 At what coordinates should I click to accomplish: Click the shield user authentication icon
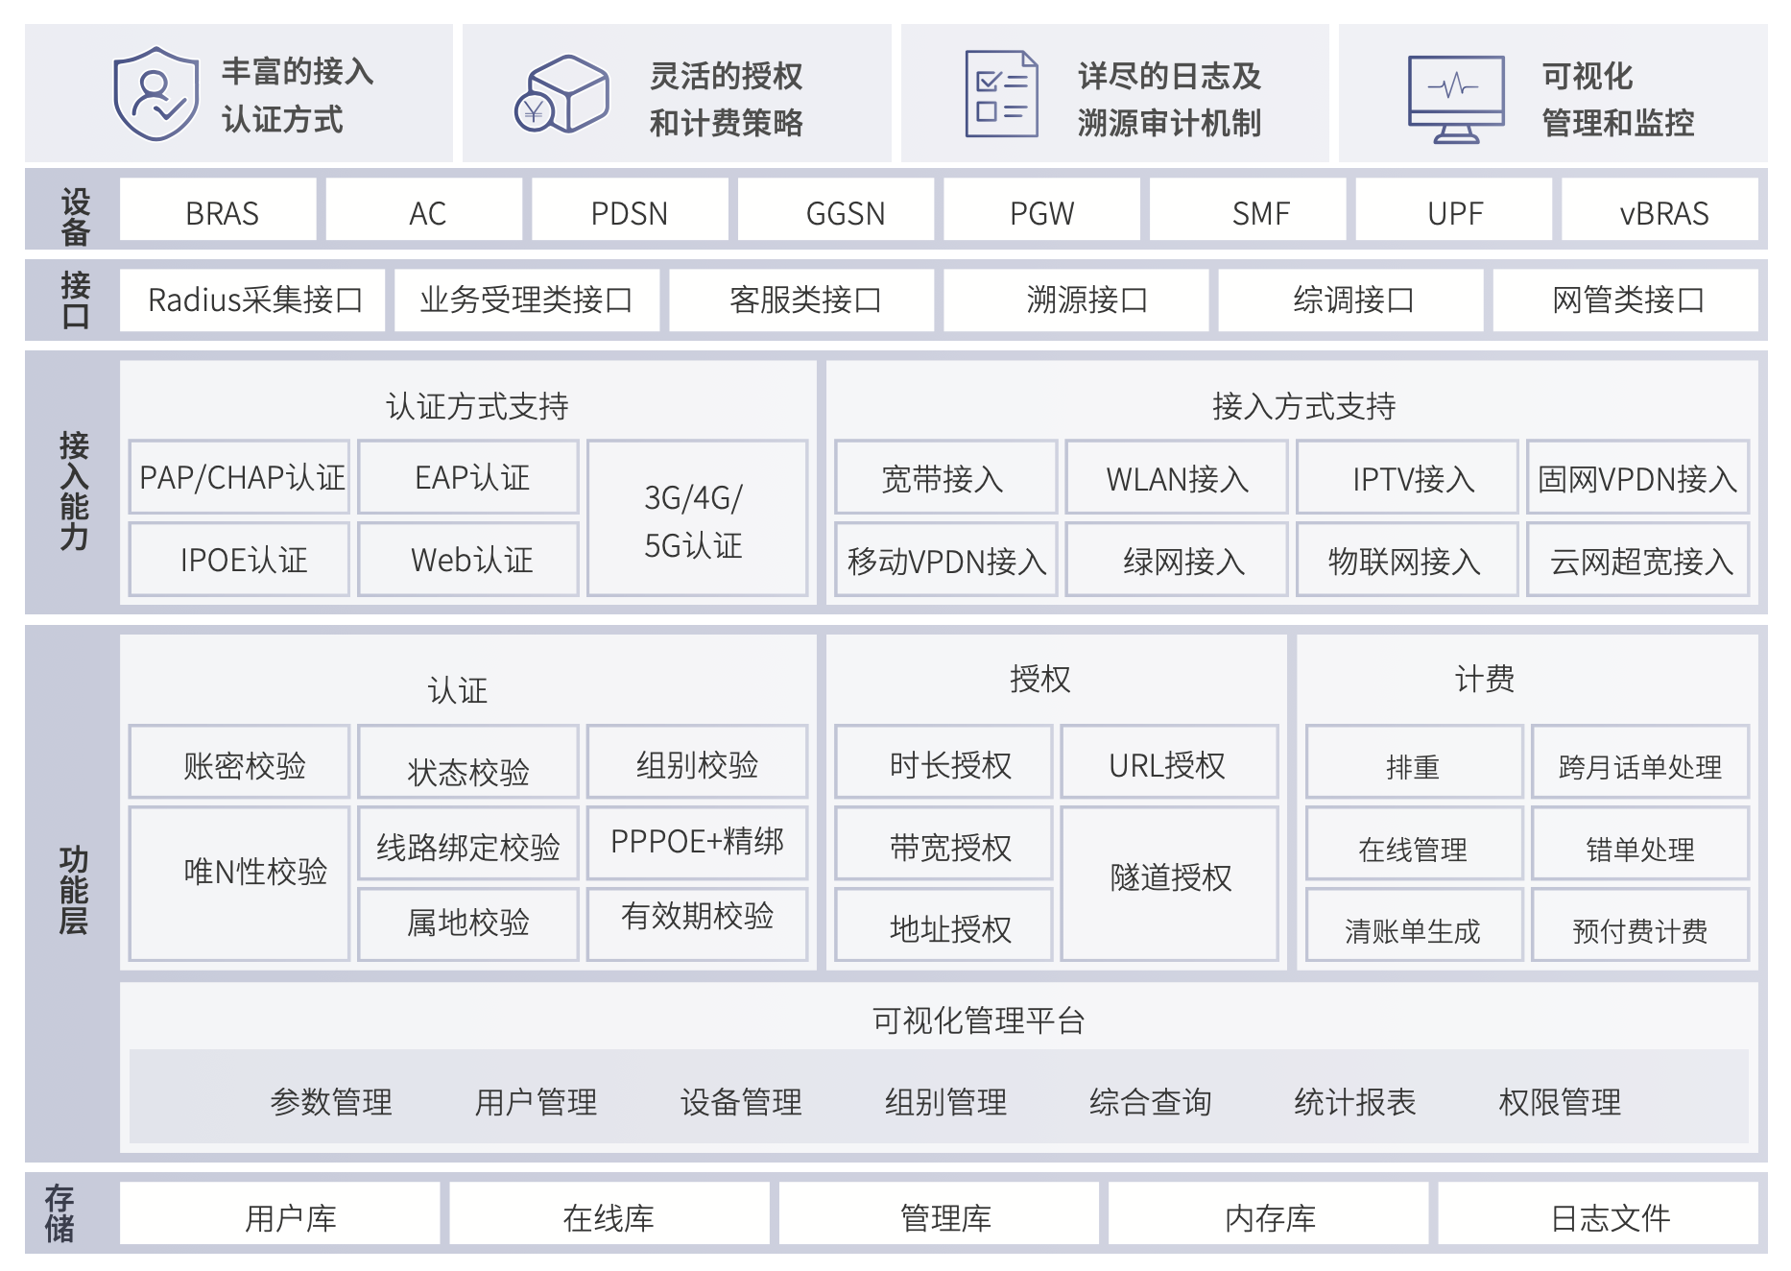(155, 94)
